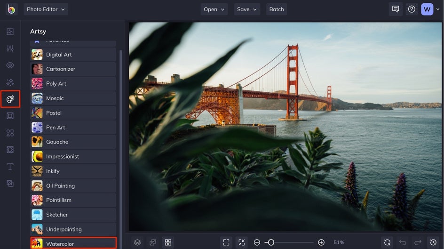Screen dimensions: 444x249
Task: Open the Artsy palette sidebar icon
Action: (10, 99)
